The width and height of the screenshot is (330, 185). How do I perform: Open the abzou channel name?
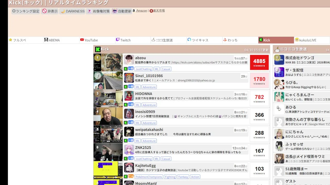[x=141, y=58]
